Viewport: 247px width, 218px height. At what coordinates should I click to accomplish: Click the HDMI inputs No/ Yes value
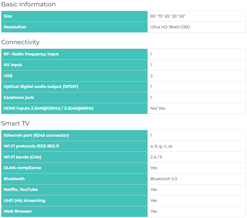[158, 108]
